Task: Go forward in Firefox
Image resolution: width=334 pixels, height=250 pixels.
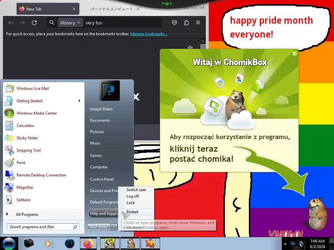Action: (x=23, y=23)
